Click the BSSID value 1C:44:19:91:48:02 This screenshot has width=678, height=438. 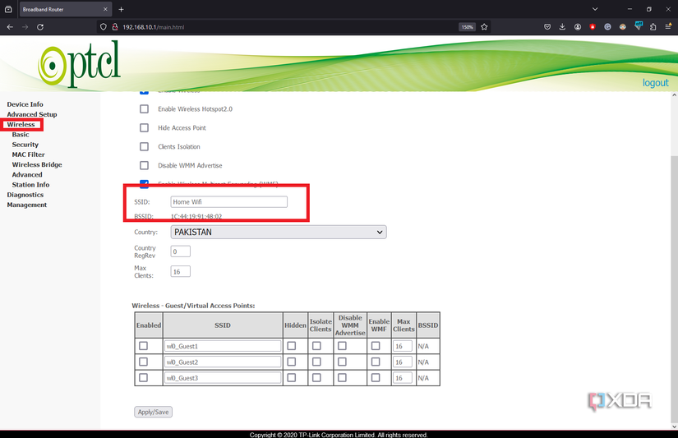(196, 217)
